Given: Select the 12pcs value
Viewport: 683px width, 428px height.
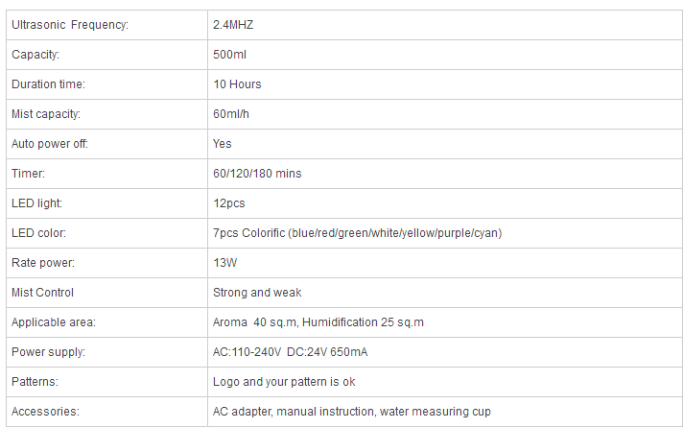Looking at the screenshot, I should click(228, 203).
